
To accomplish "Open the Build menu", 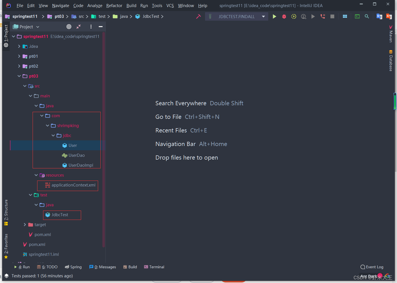I will [131, 6].
